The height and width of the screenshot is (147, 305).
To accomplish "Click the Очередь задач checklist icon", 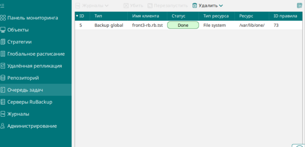I will pos(3,90).
